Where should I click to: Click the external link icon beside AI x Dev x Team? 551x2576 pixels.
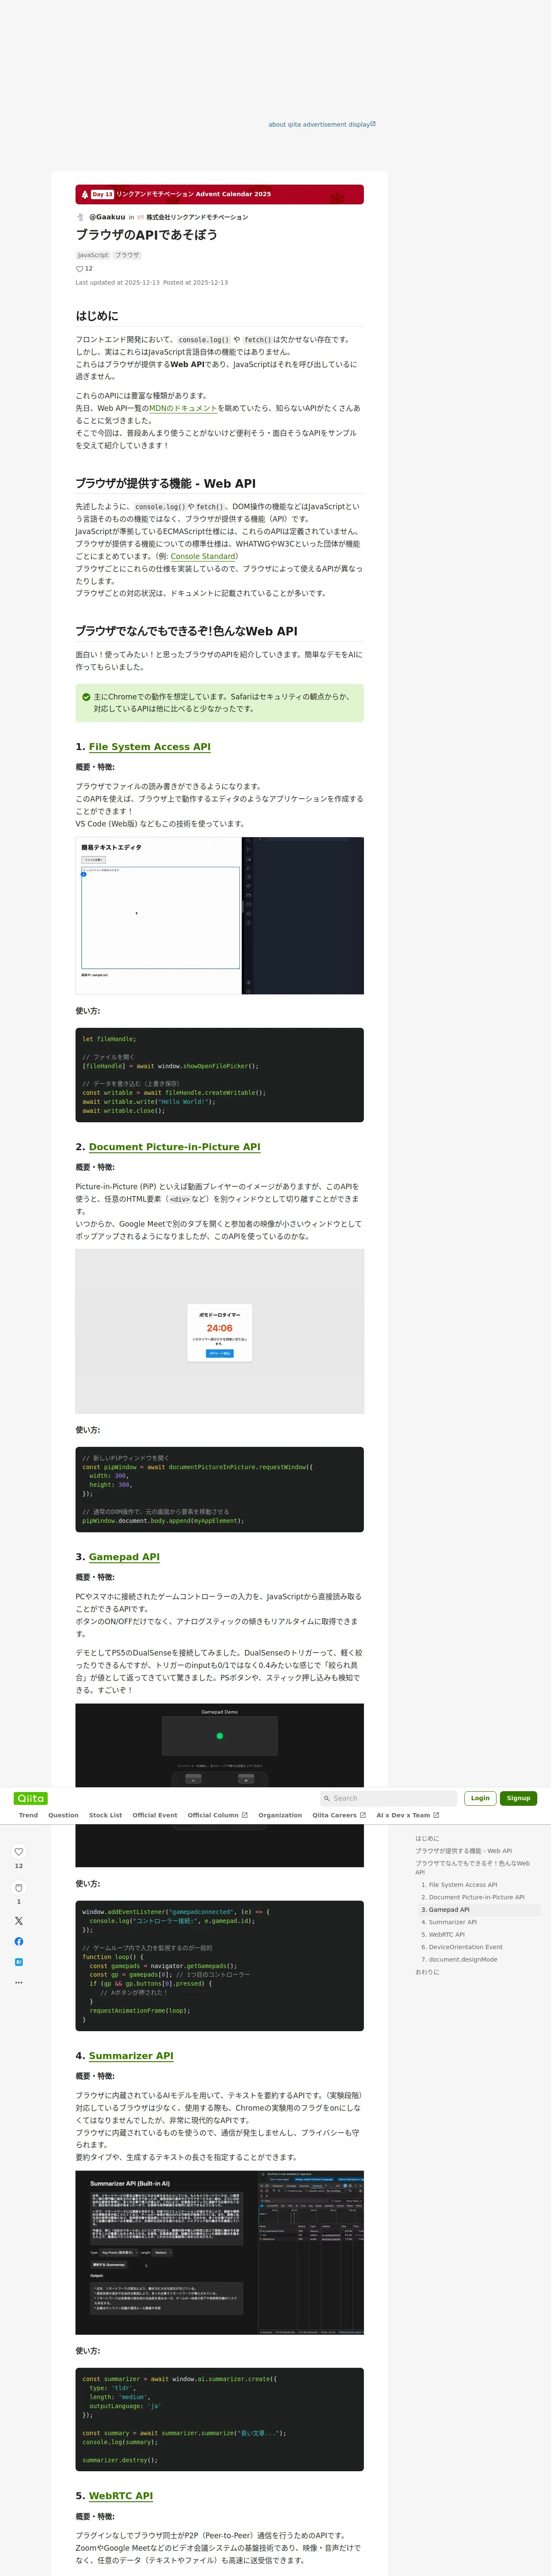(x=436, y=1815)
